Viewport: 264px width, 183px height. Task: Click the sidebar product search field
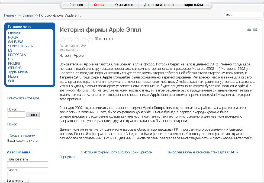tap(16, 115)
